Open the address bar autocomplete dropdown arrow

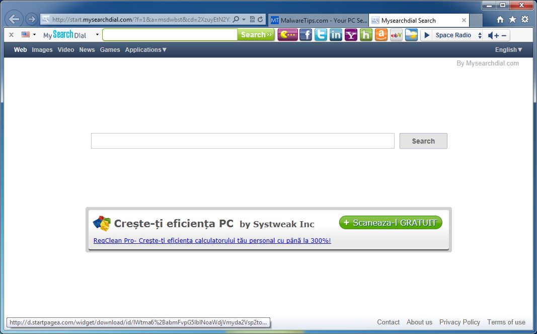[244, 20]
